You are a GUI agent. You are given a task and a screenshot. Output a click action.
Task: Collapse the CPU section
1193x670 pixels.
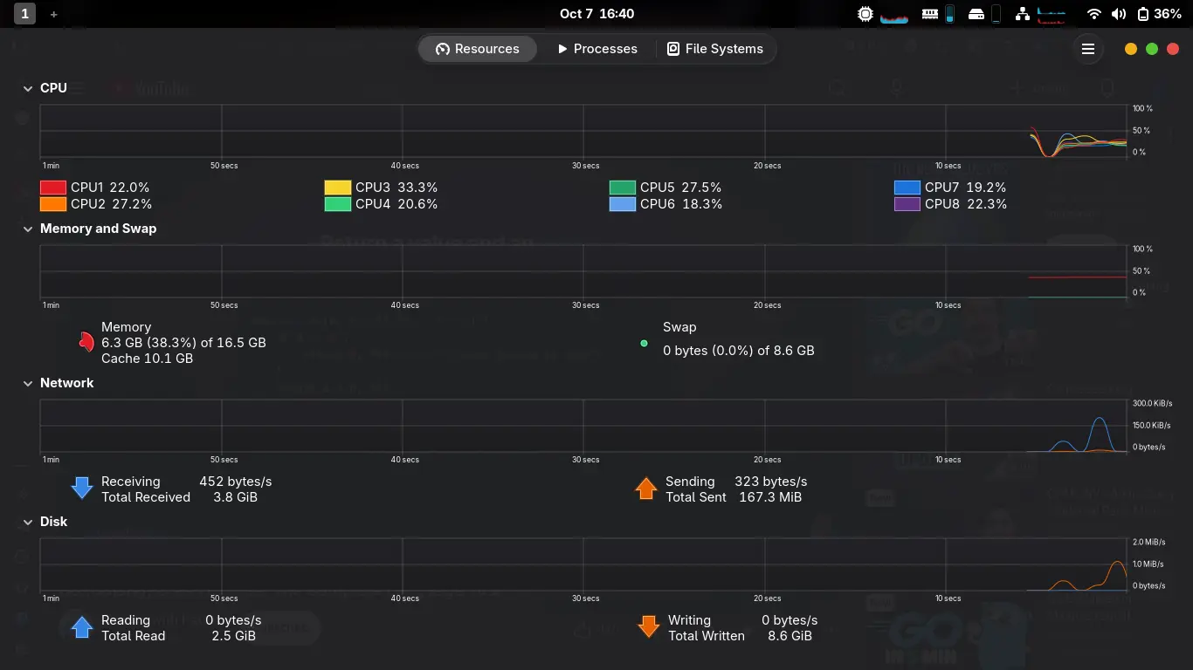pos(28,88)
